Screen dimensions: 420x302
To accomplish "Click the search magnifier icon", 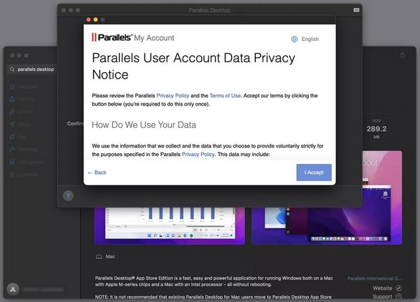I will pyautogui.click(x=12, y=69).
